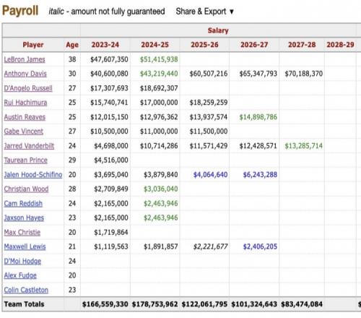Click the Payroll heading
The height and width of the screenshot is (318, 361).
20,11
